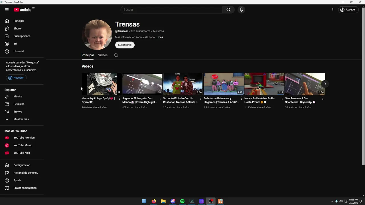Screen dimensions: 365x205
Task: Show hidden tray icons chevron
Action: 332,201
